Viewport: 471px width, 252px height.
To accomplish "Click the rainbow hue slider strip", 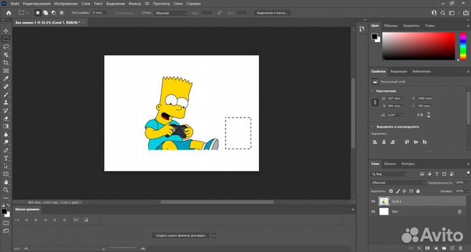I will point(463,46).
